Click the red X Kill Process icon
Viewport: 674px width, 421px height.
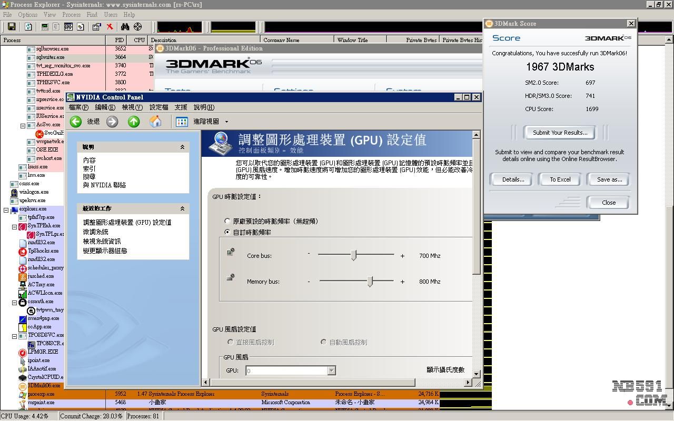coord(110,27)
